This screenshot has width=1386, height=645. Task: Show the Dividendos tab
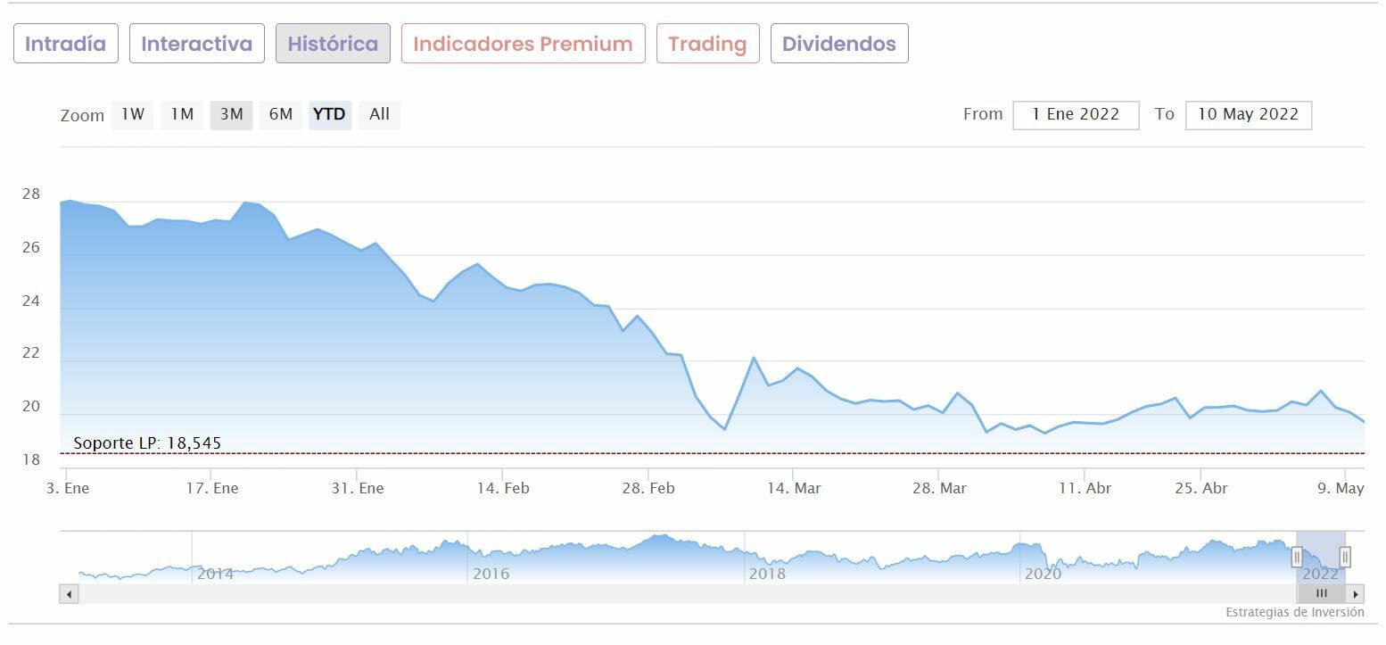pos(839,44)
